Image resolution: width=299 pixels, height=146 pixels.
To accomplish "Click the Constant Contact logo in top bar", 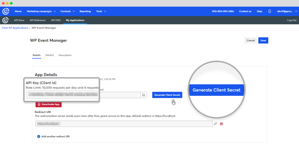I will [6, 11].
